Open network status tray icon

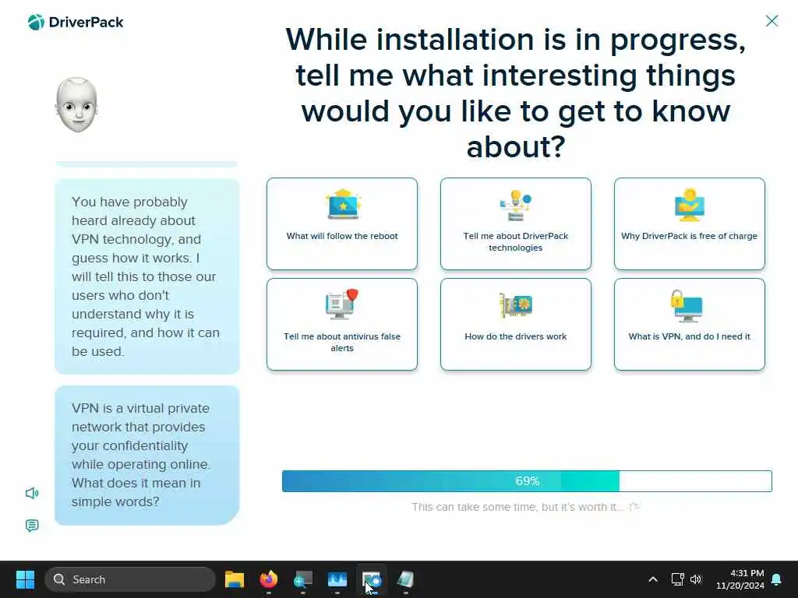[x=677, y=579]
